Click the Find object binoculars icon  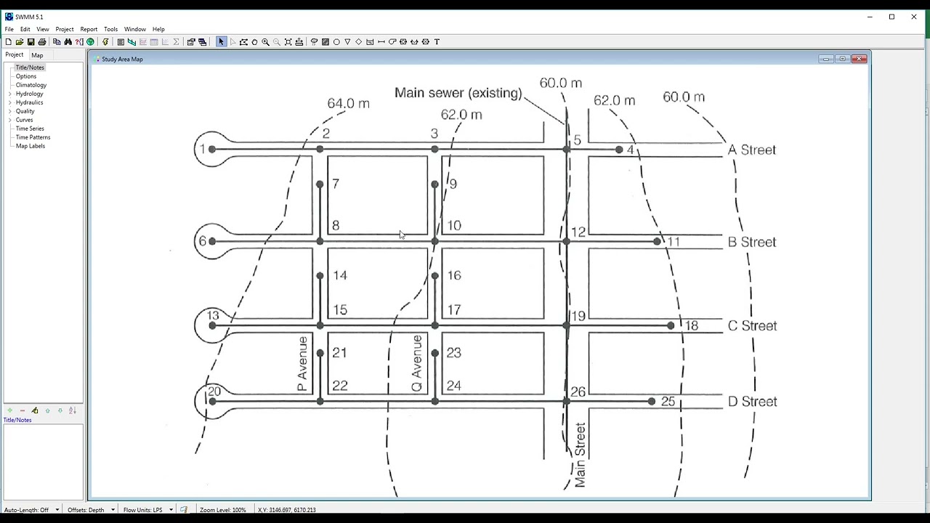coord(68,42)
